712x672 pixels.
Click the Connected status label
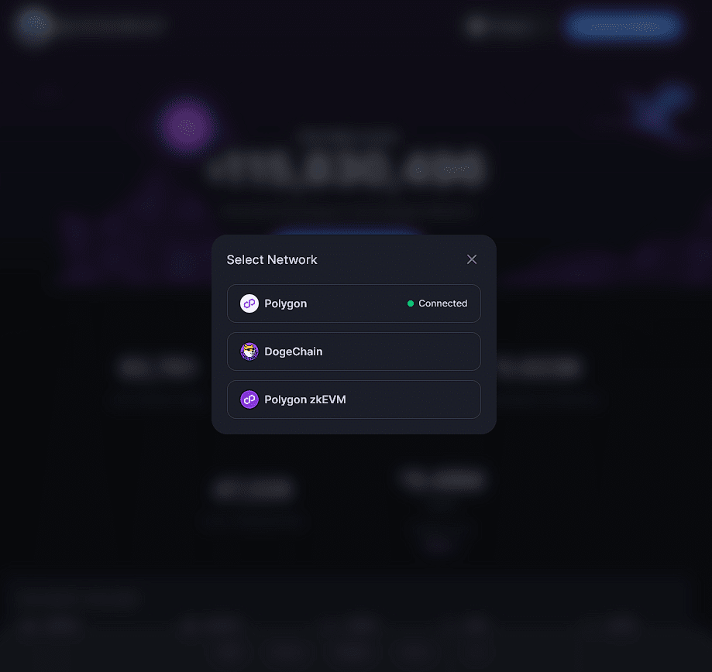coord(442,303)
